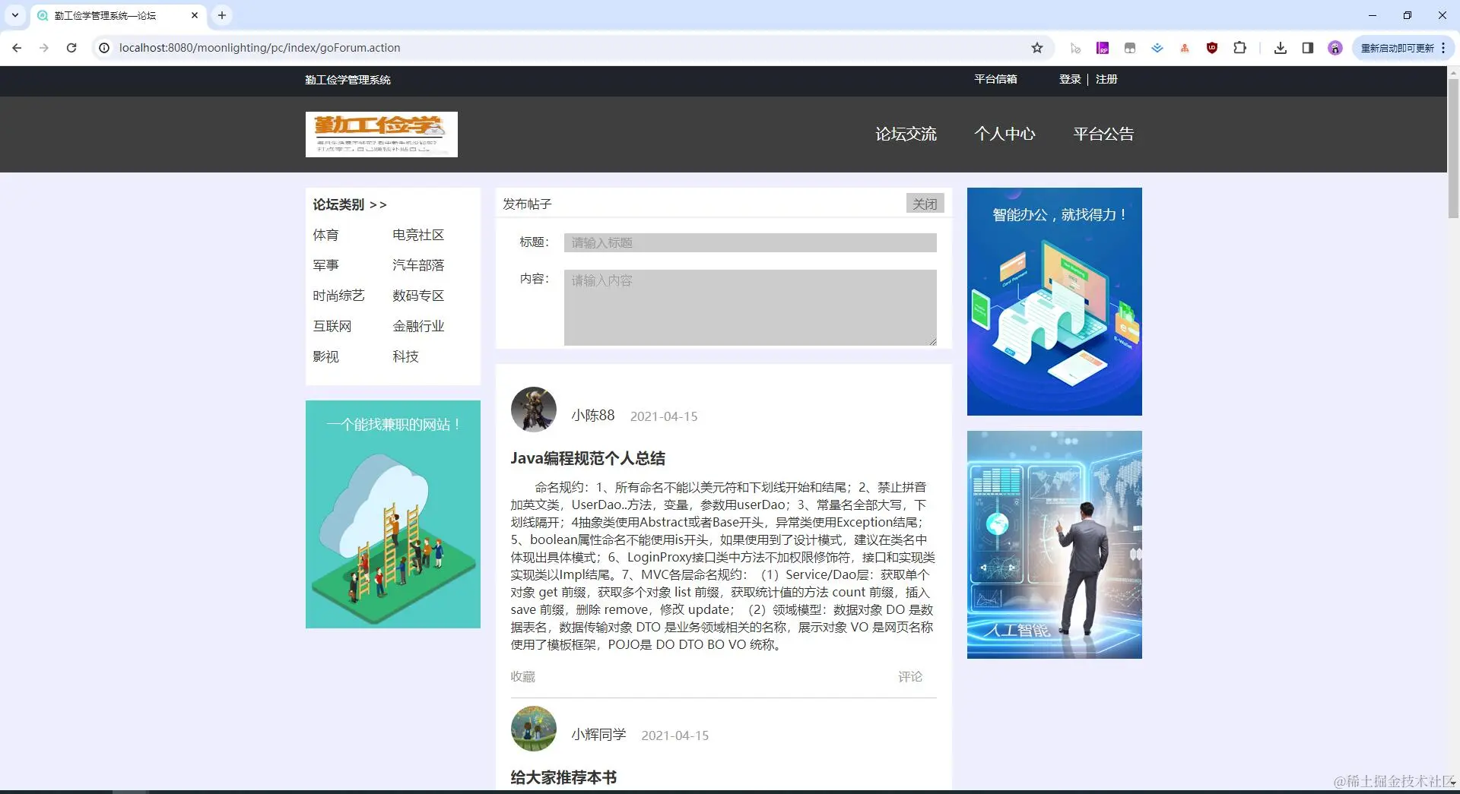Open post Java编程规范个人总结
The image size is (1460, 794).
[588, 458]
